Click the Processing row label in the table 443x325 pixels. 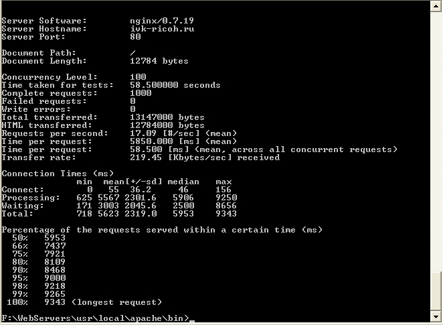28,198
